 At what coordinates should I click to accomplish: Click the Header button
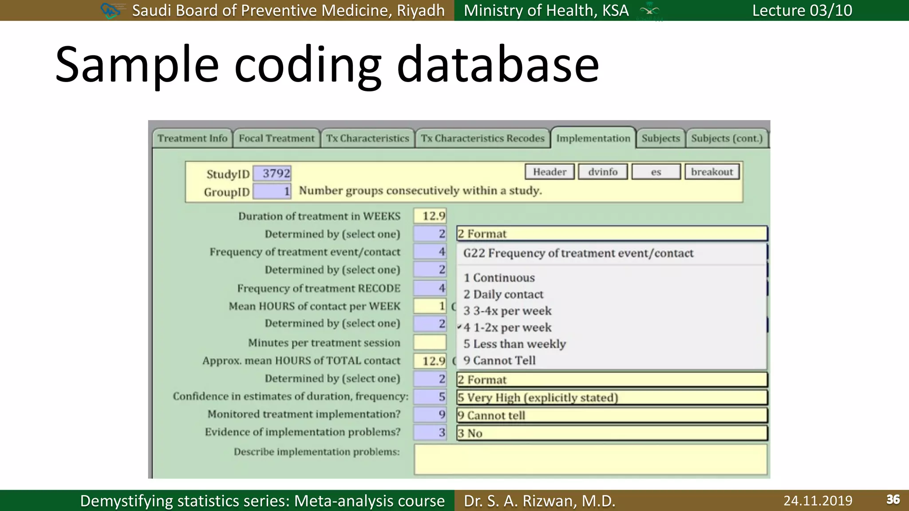(x=549, y=172)
